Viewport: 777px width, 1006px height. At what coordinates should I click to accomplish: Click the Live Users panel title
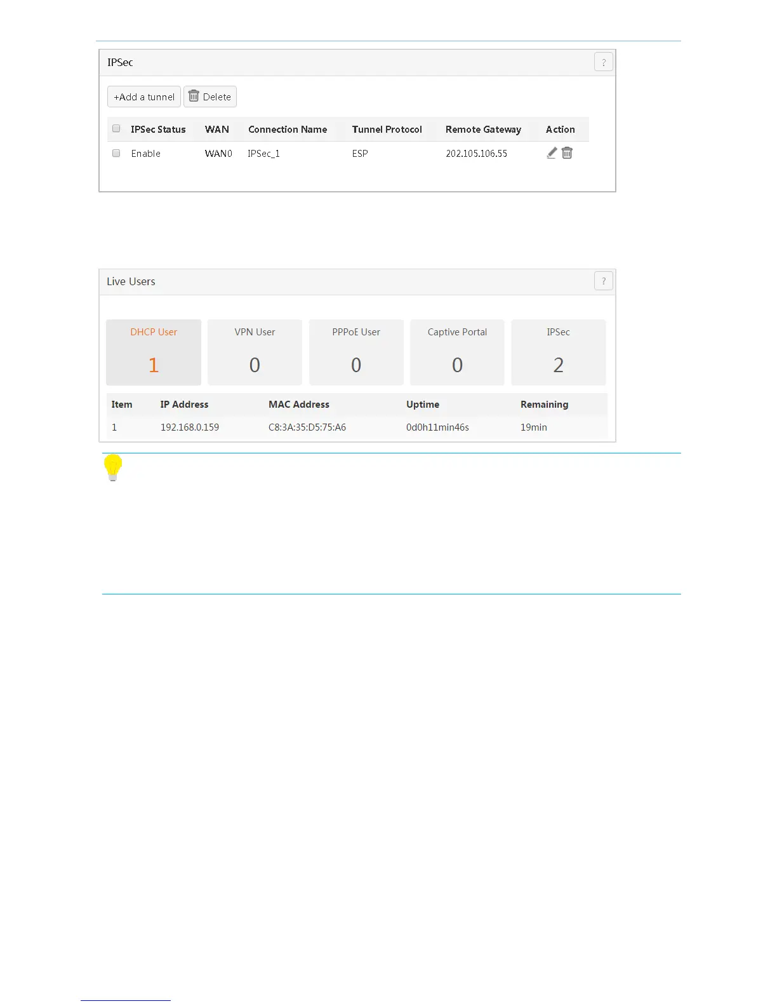pos(131,281)
